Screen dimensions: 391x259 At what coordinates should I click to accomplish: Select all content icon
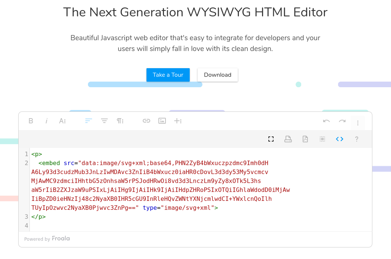point(322,139)
